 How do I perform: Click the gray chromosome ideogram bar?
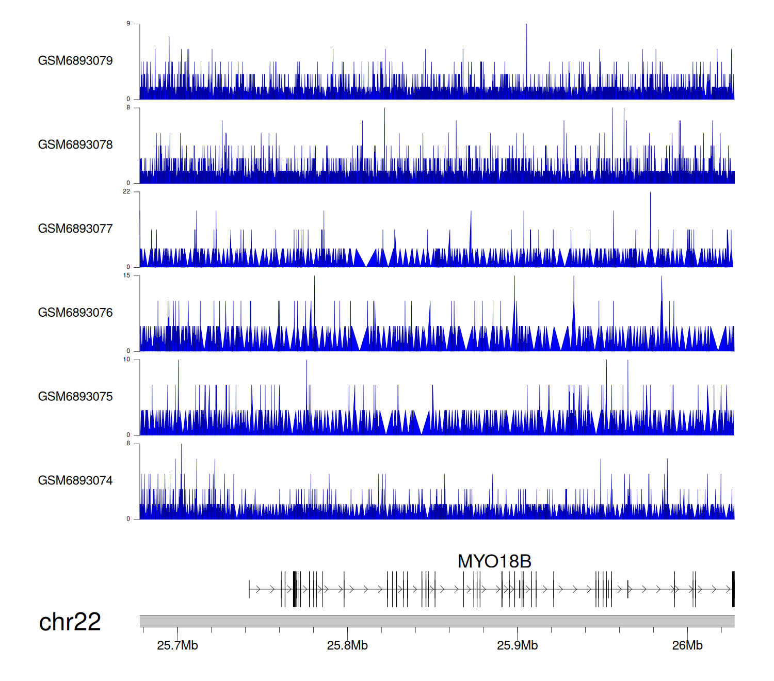[437, 621]
